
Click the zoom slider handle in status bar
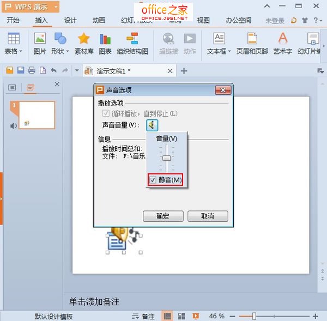tap(254, 316)
